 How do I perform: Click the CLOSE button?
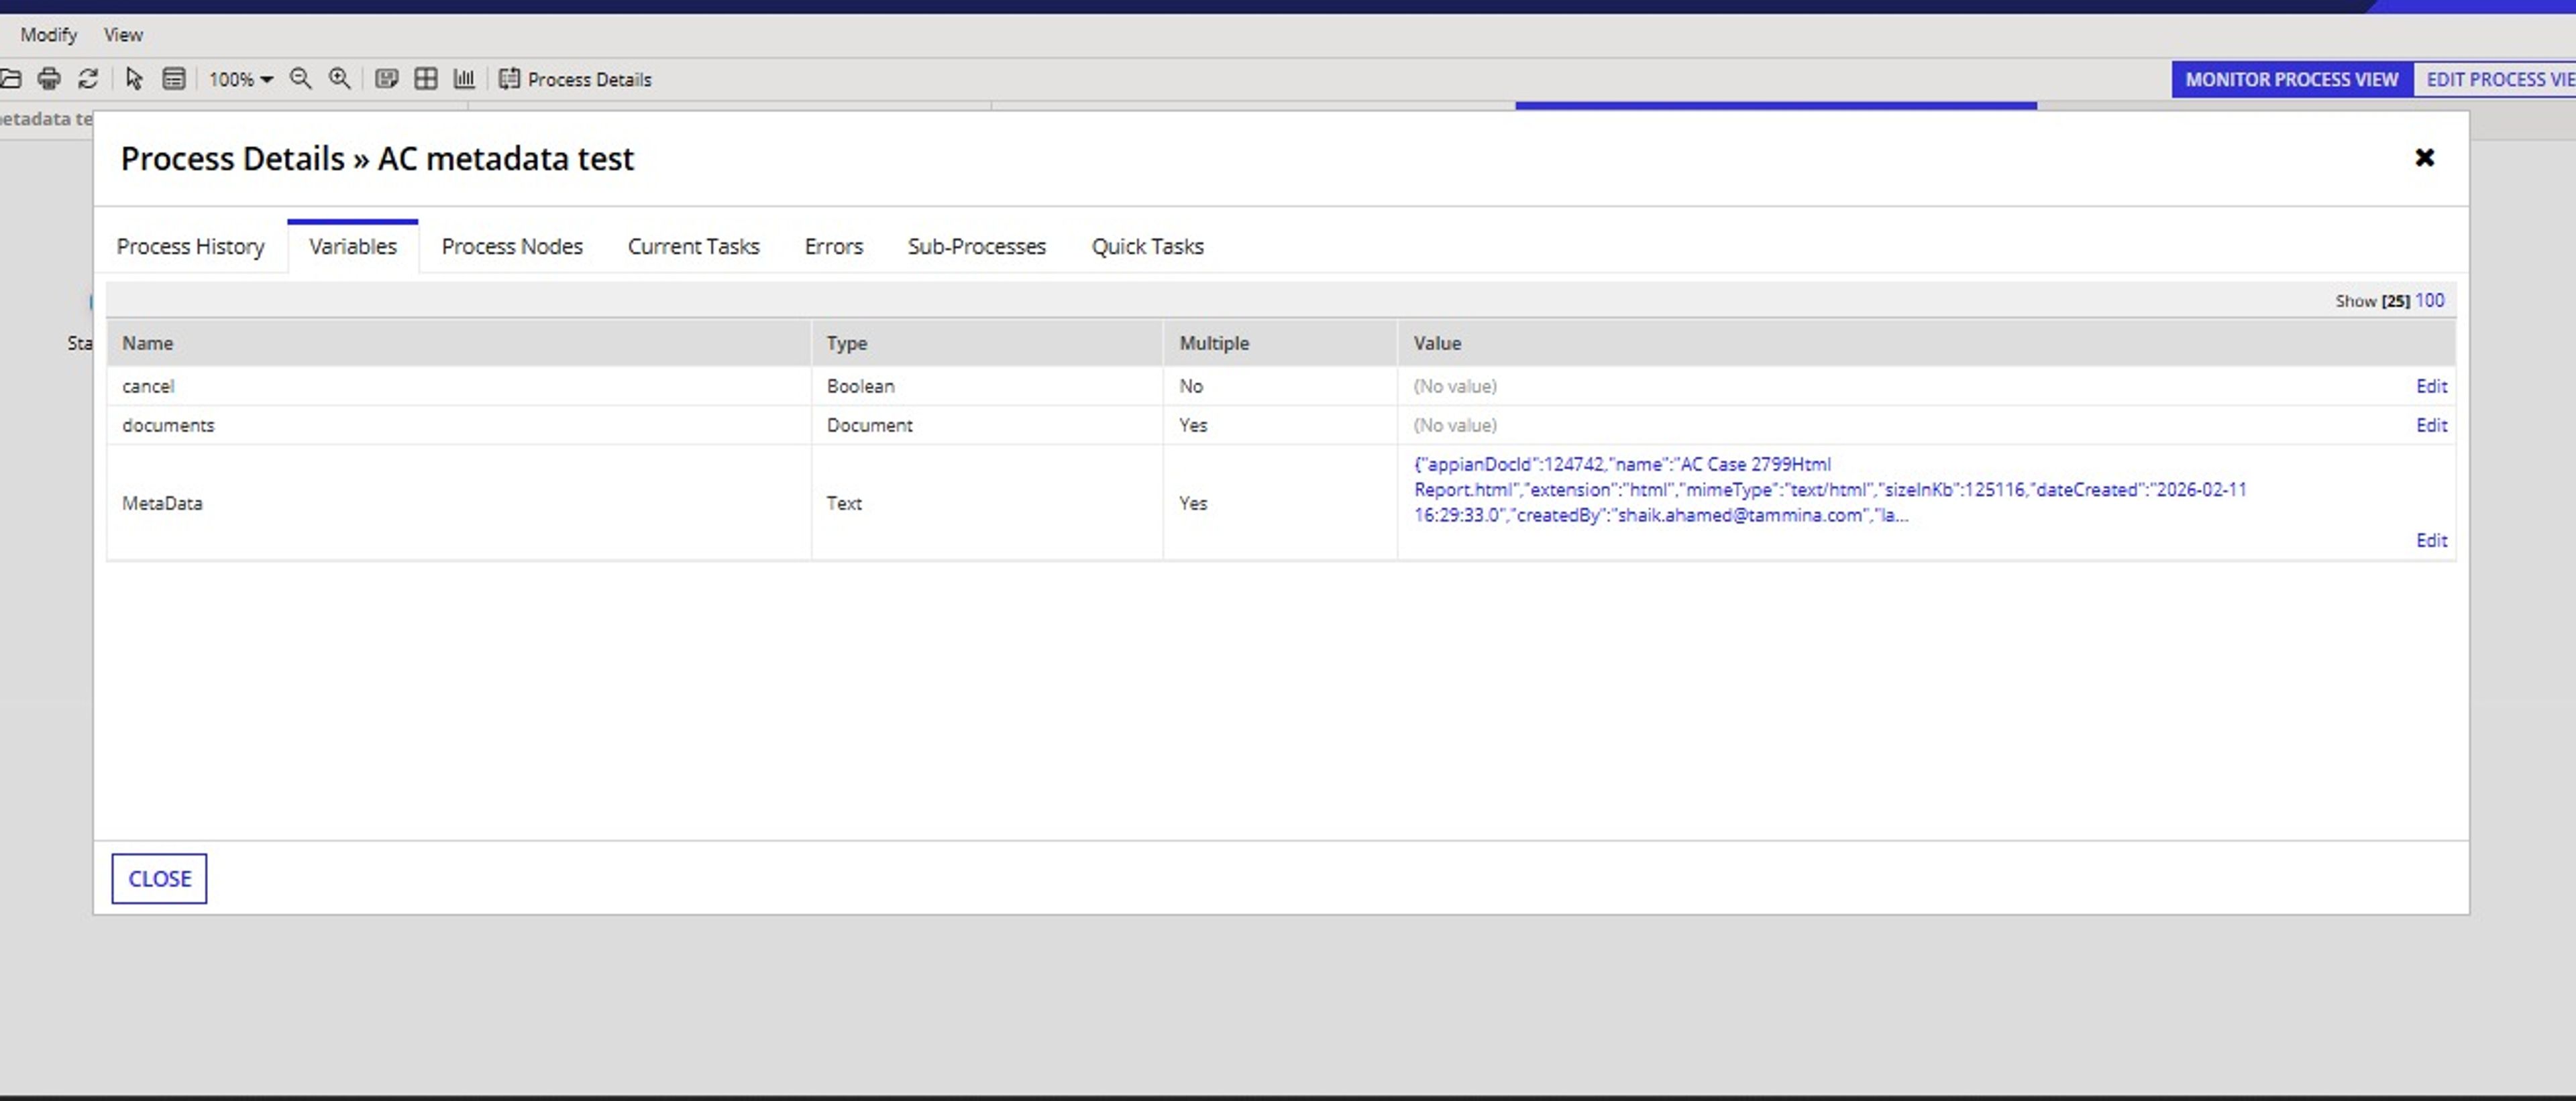pos(159,879)
